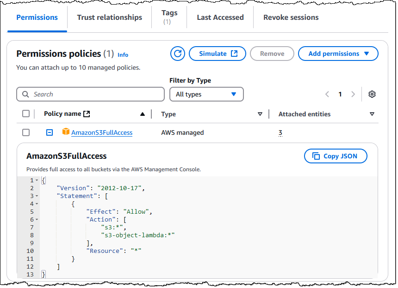Image resolution: width=398 pixels, height=288 pixels.
Task: Click into the policy Search field
Action: pyautogui.click(x=90, y=95)
